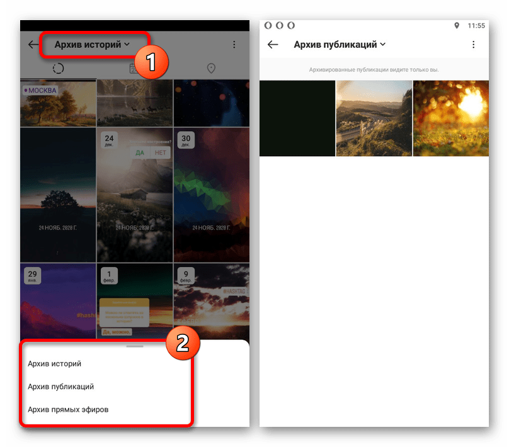The image size is (509, 447).
Task: Switch to the location map pin tab
Action: 211,69
